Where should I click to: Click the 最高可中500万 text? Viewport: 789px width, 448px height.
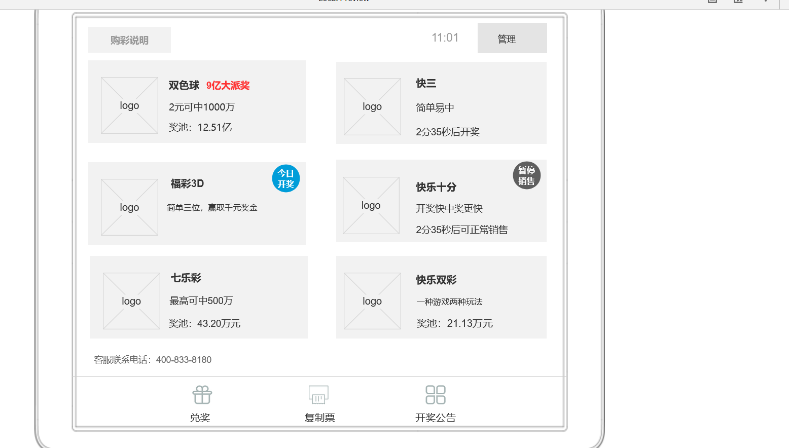(201, 301)
